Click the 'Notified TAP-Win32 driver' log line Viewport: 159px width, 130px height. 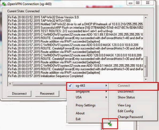click(x=75, y=24)
